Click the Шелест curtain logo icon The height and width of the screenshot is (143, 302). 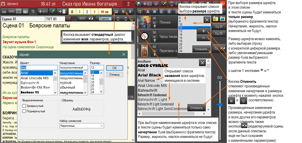(3, 4)
